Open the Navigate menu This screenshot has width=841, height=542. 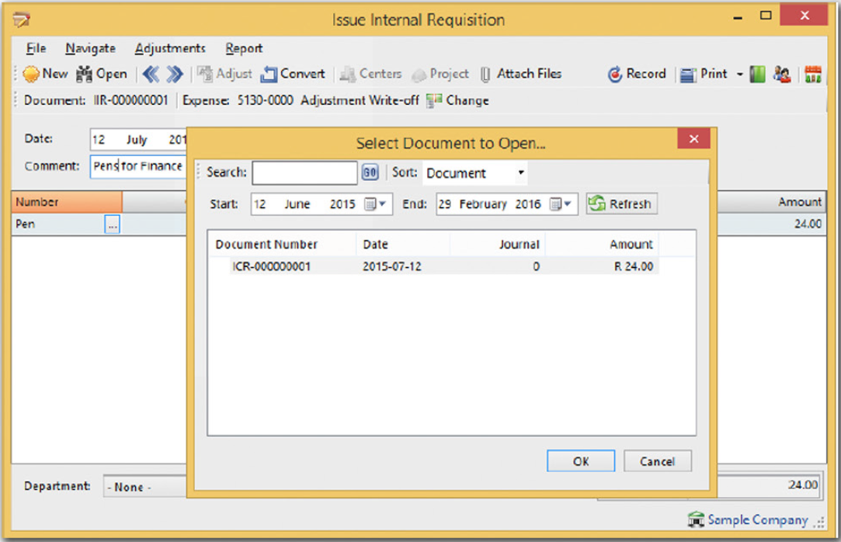(90, 48)
